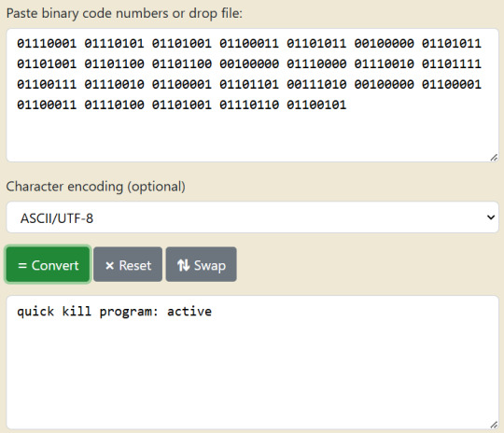Place cursor on byte 00111010 in input
504x433 pixels.
316,85
